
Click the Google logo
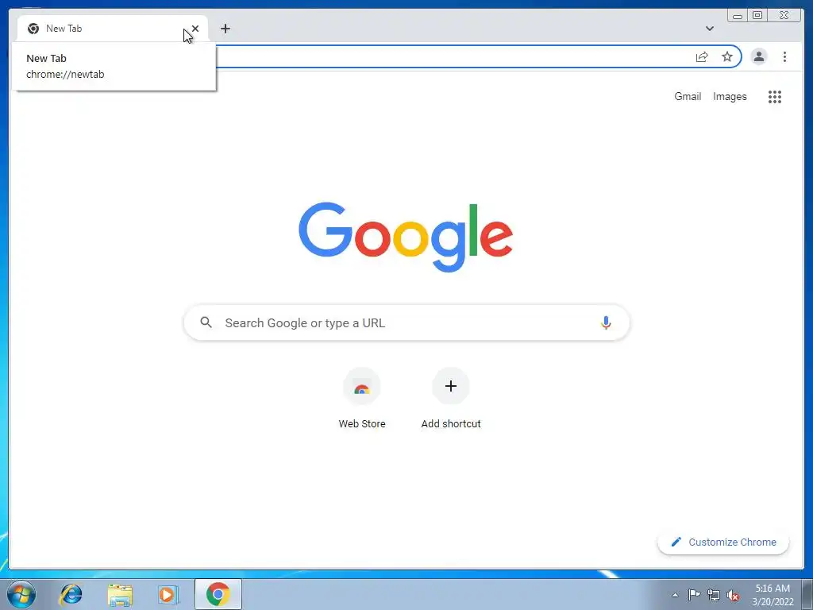(406, 237)
